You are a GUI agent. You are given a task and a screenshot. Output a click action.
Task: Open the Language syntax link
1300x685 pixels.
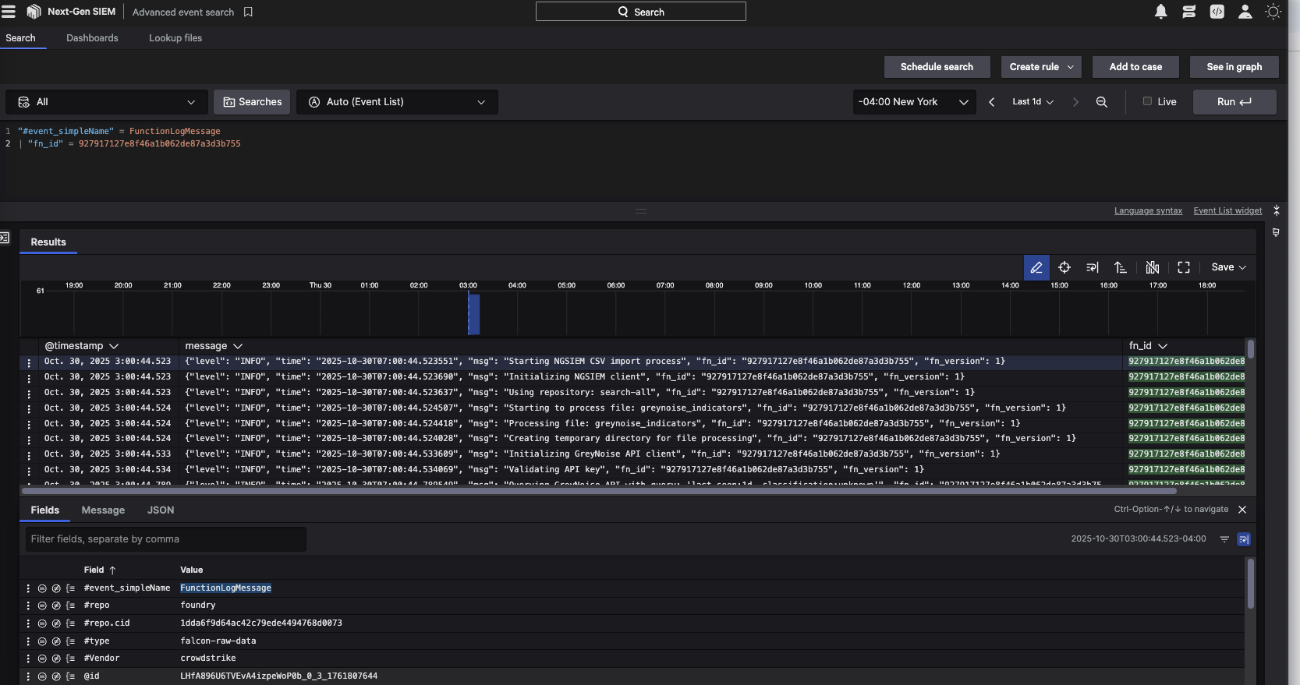click(x=1147, y=211)
